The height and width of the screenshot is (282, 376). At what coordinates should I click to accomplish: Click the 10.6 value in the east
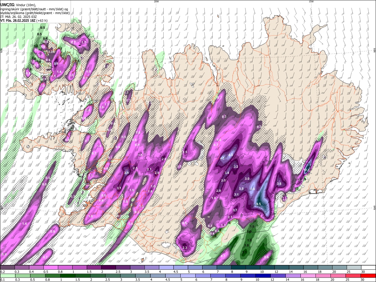307,170
